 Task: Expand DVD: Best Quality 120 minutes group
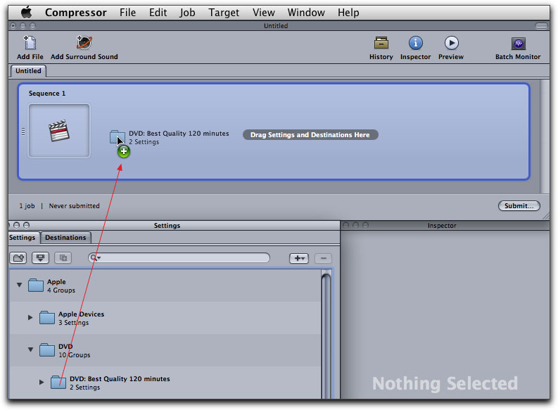pos(42,383)
